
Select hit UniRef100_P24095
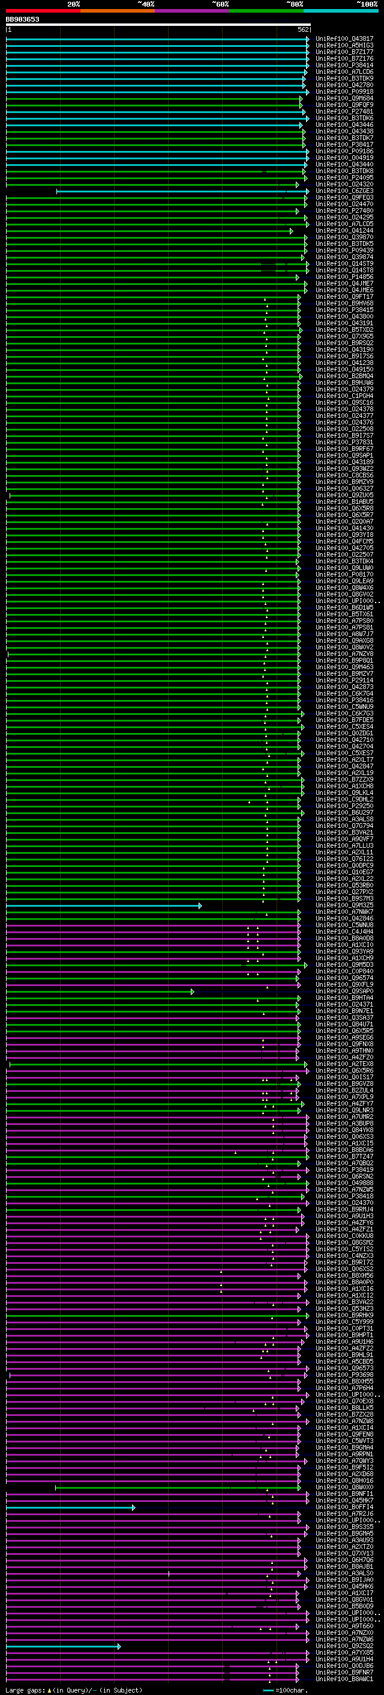tap(344, 177)
